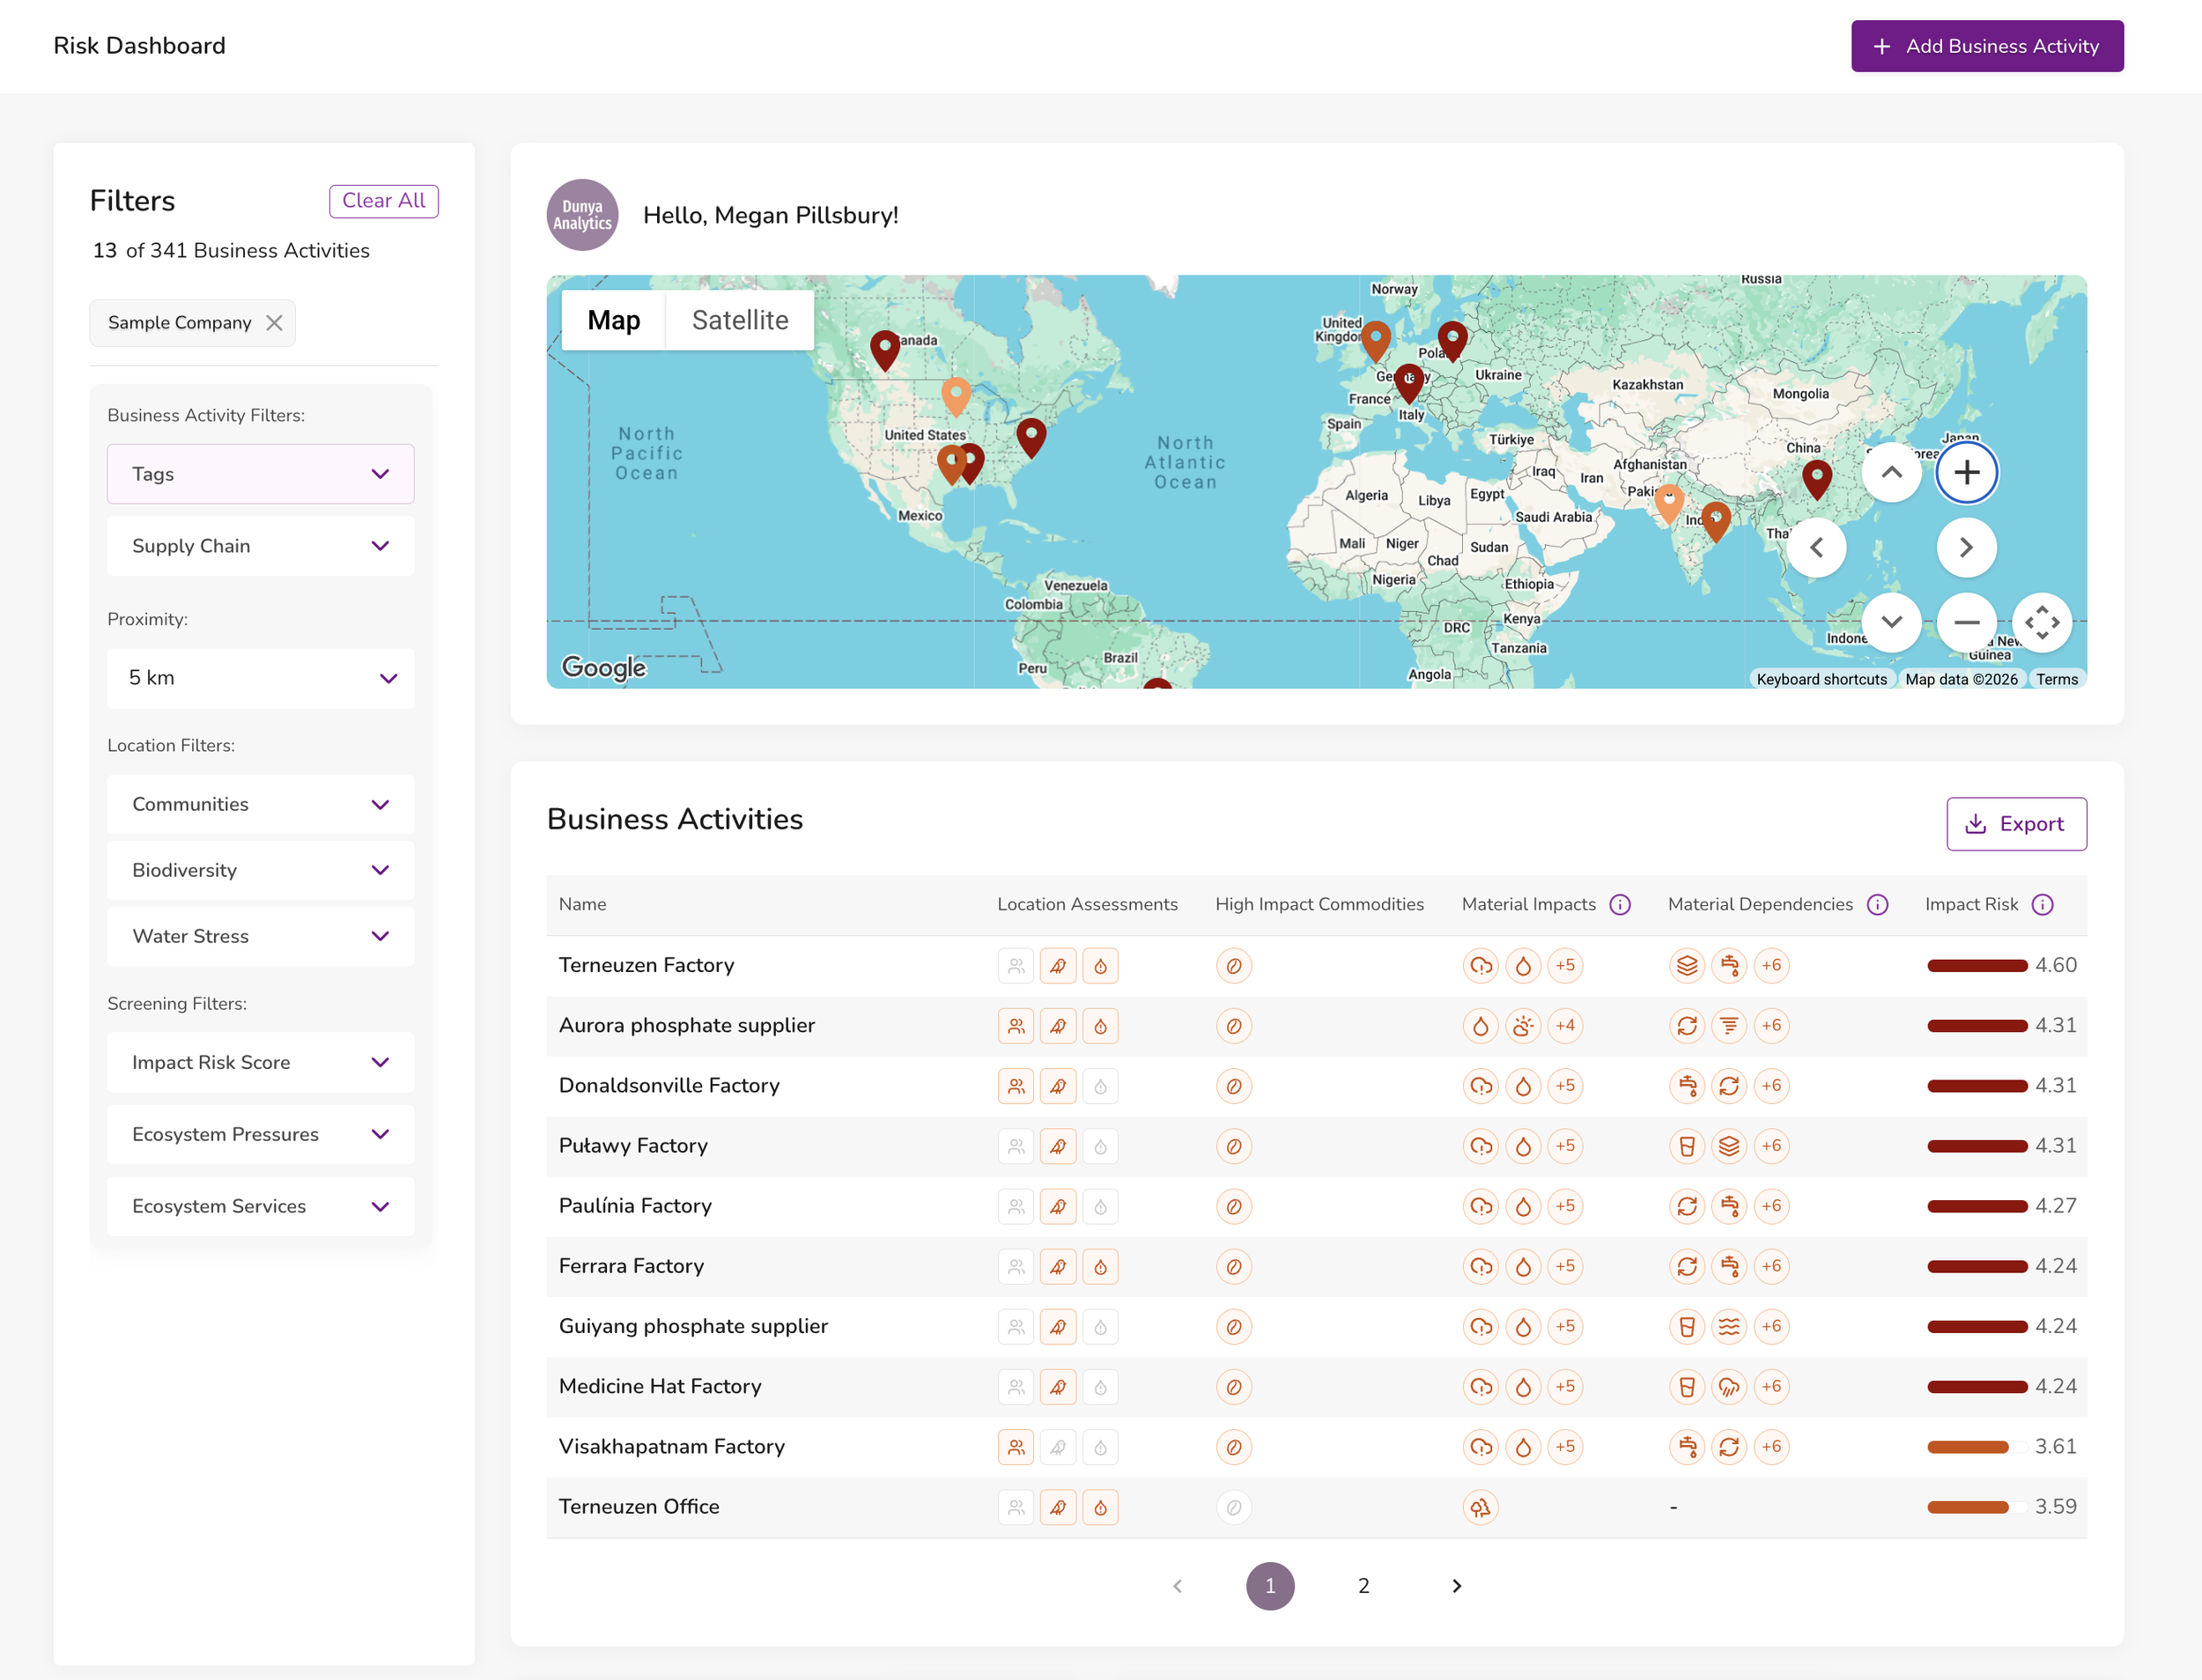Click +6 dependencies badge for Donaldsonville Factory
Viewport: 2202px width, 1680px height.
coord(1772,1086)
